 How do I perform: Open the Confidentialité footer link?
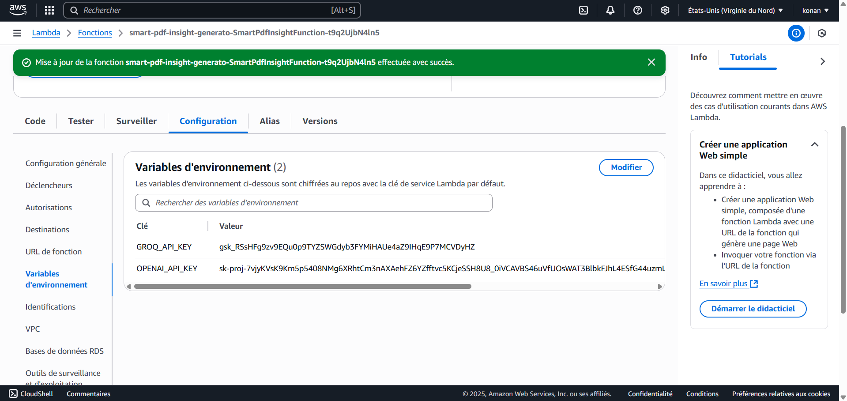tap(650, 393)
